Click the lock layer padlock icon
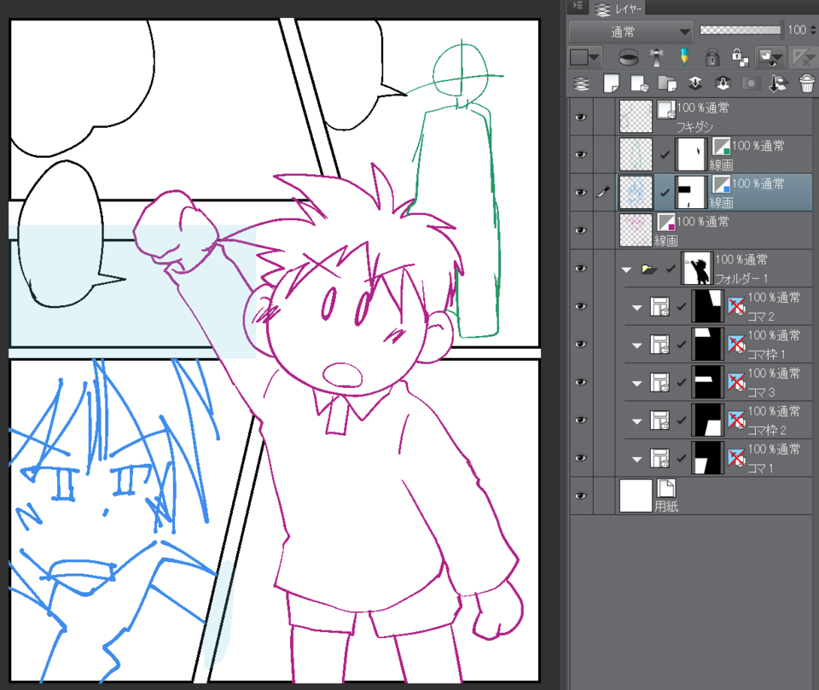Screen dimensions: 819x690 [712, 57]
